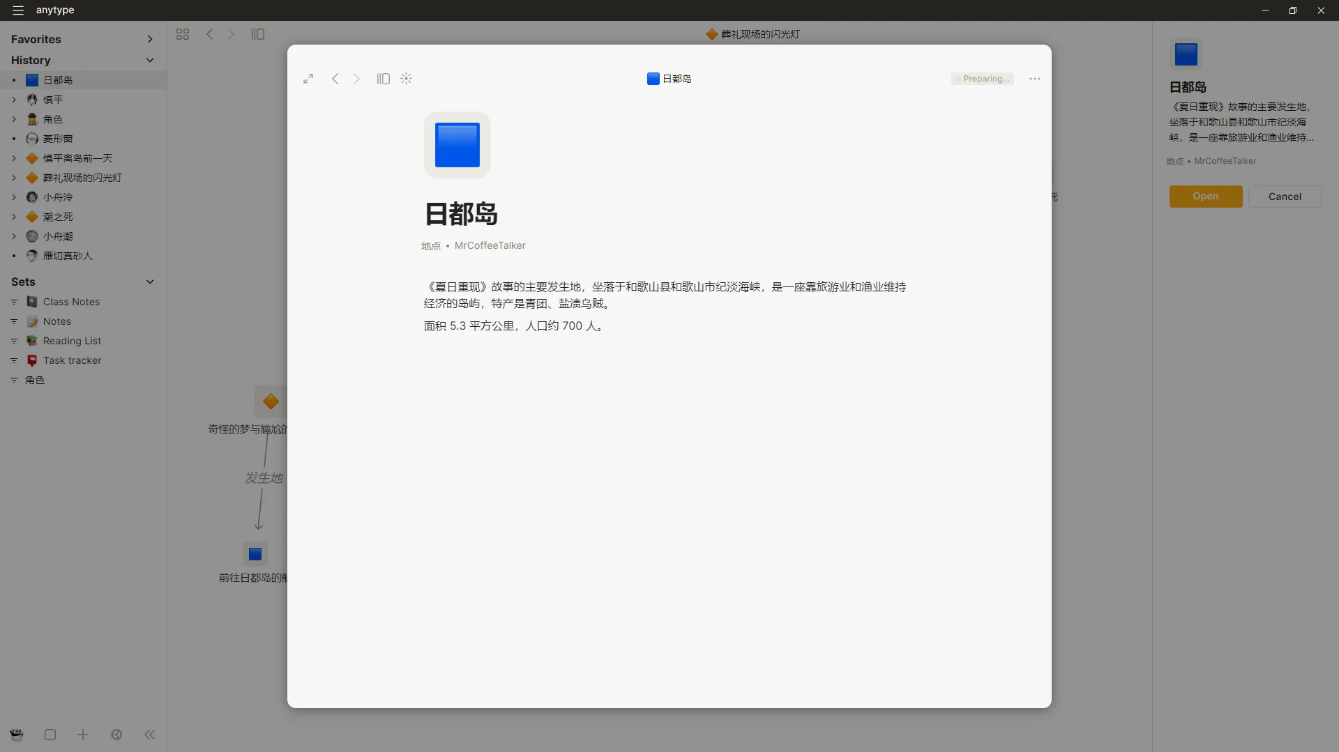Click the line 面积 5.3 平方公里
1339x752 pixels.
(515, 326)
